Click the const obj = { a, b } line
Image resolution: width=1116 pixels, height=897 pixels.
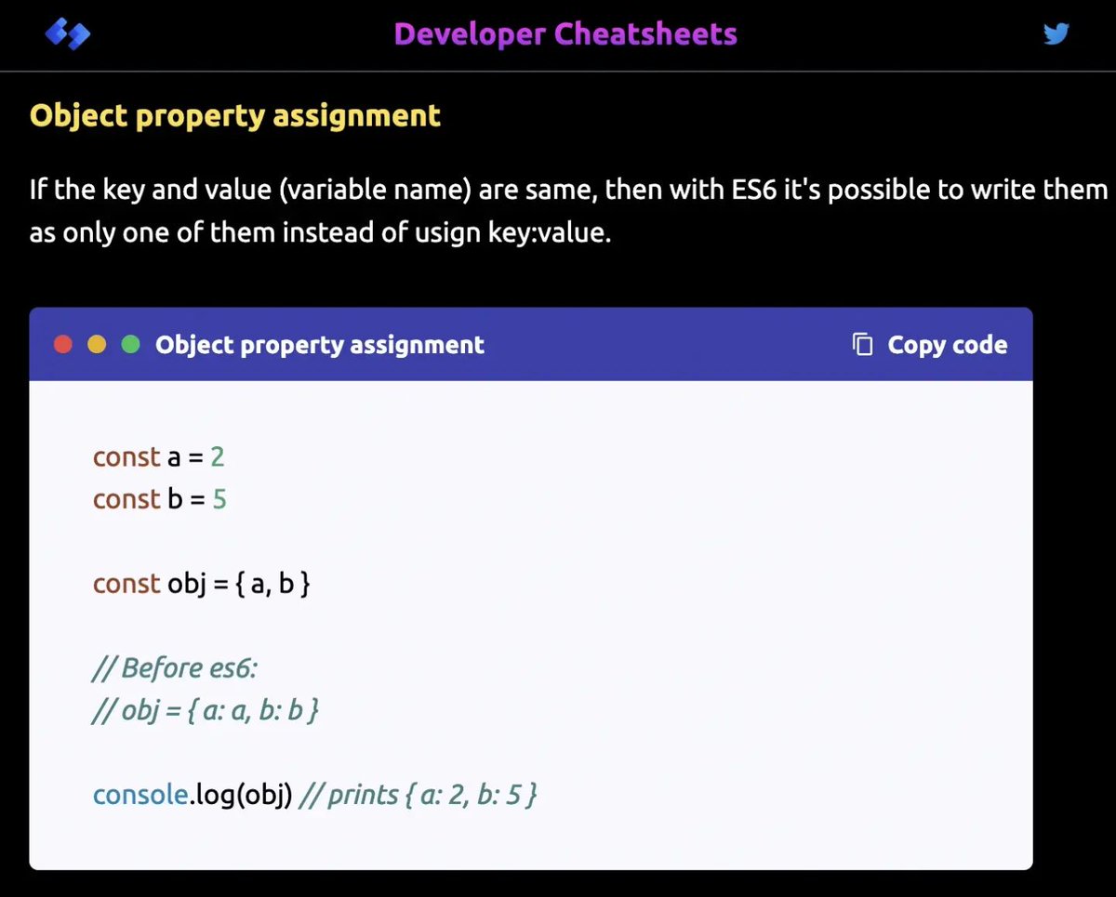pyautogui.click(x=201, y=584)
